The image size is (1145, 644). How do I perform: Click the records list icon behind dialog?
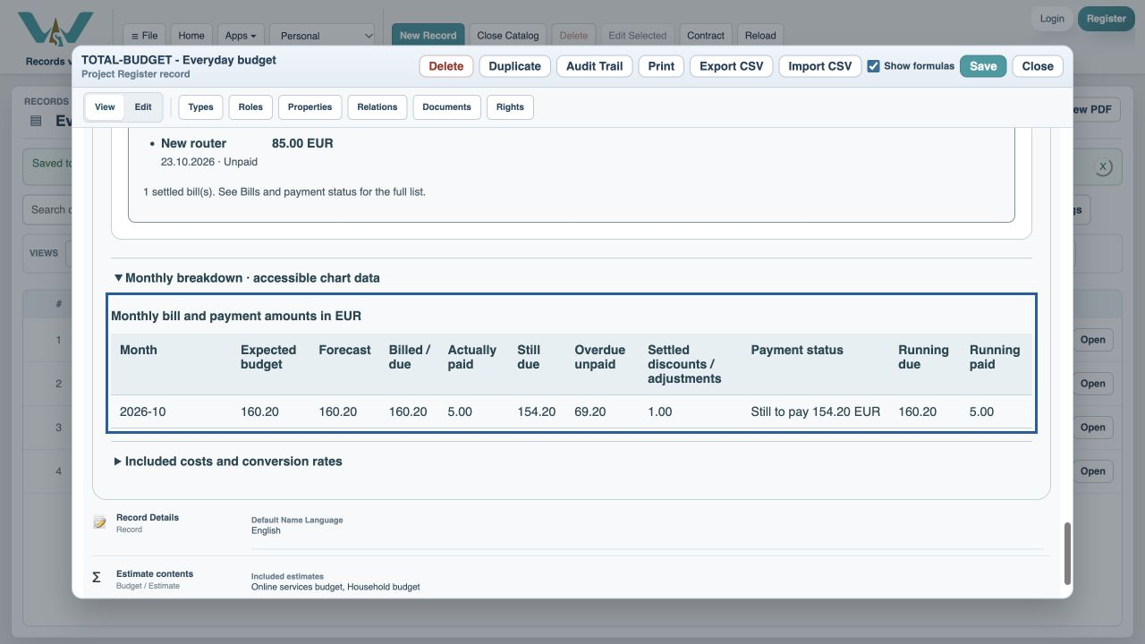click(x=36, y=121)
